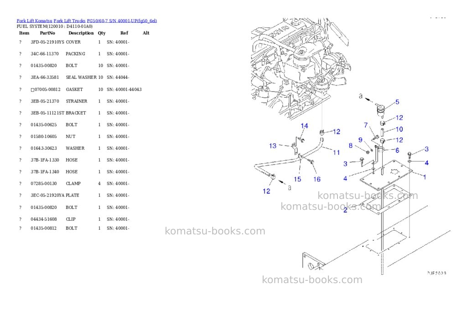Click the PACKING description
The width and height of the screenshot is (467, 330).
tap(75, 54)
